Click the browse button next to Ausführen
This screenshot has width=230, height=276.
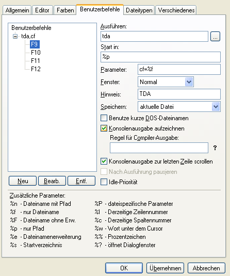pos(215,37)
